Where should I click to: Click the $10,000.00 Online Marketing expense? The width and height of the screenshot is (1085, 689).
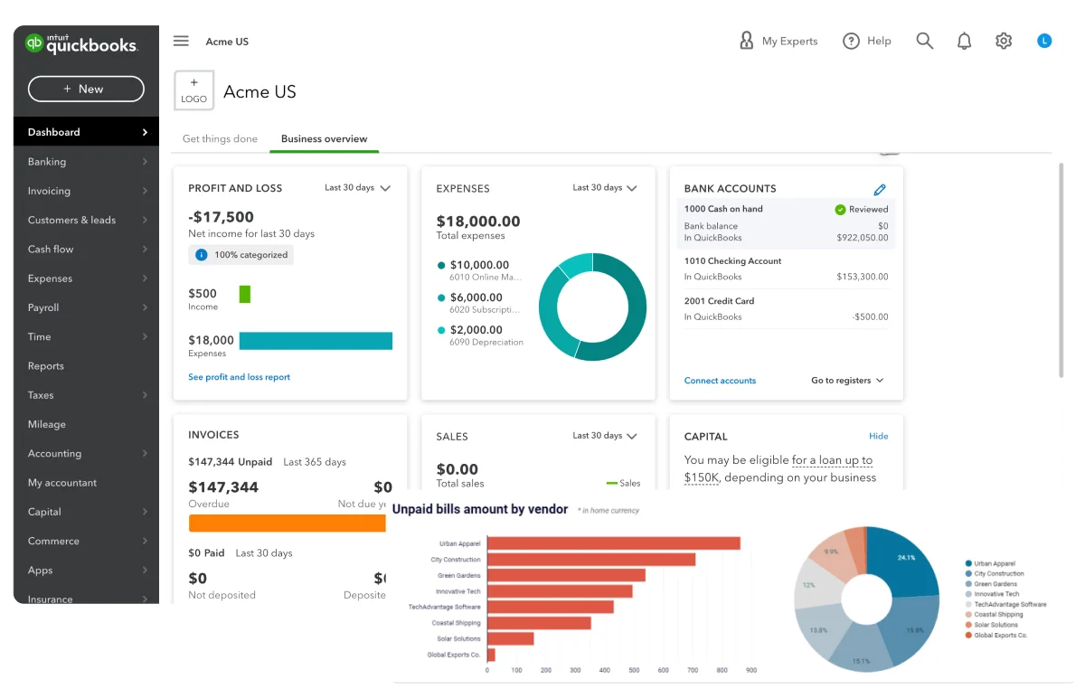pyautogui.click(x=480, y=270)
